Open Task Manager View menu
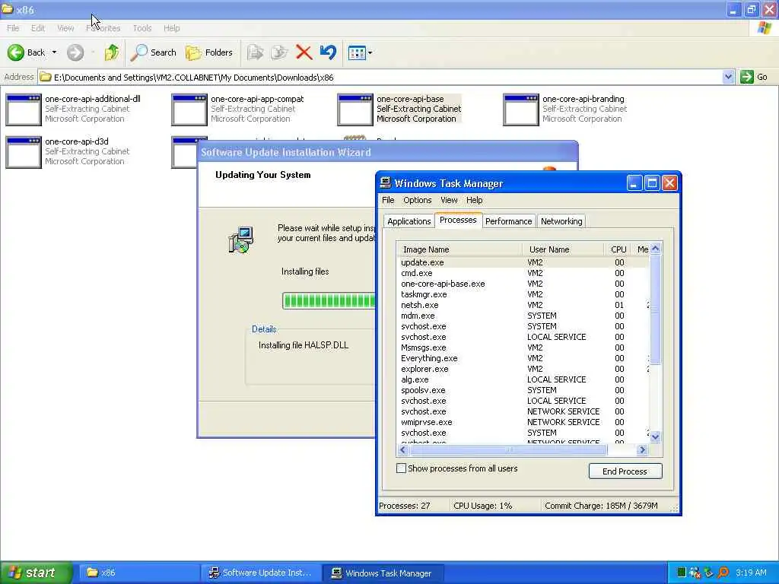The image size is (779, 584). (x=449, y=200)
